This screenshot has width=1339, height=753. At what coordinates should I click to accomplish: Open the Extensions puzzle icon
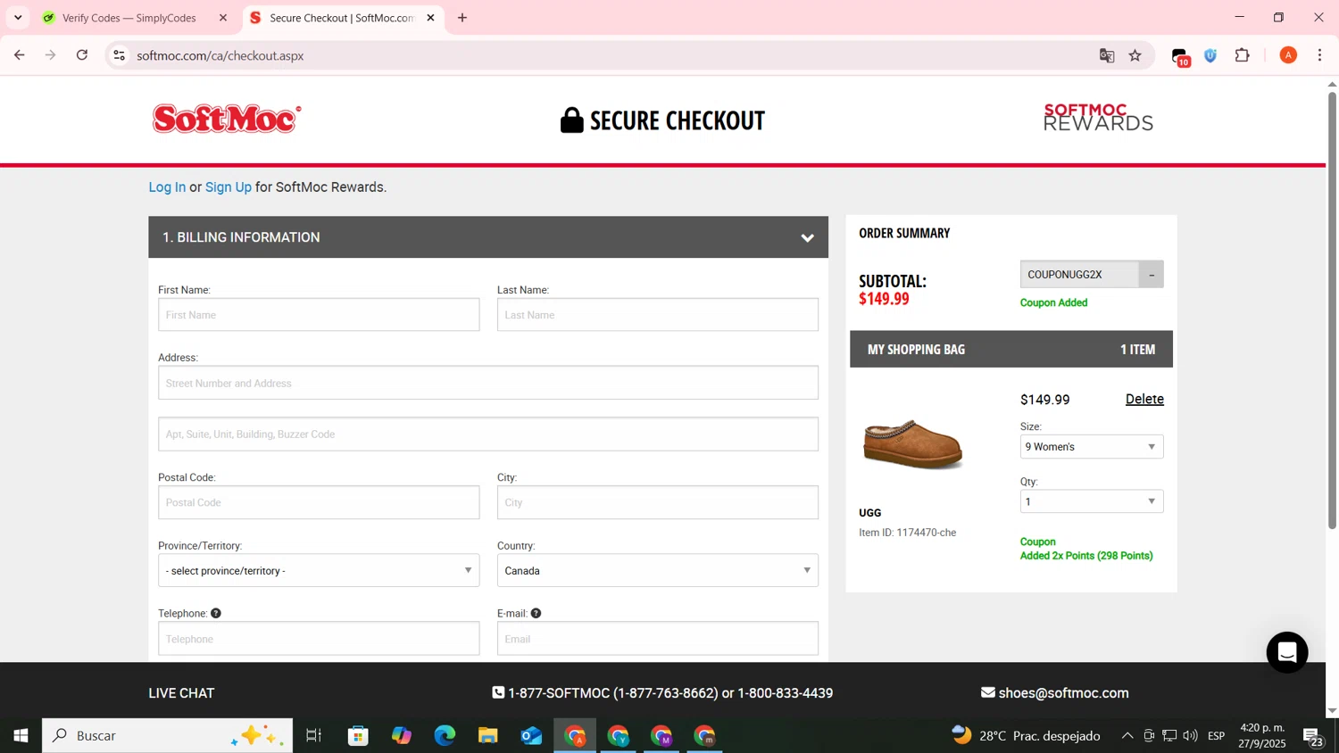pyautogui.click(x=1242, y=55)
